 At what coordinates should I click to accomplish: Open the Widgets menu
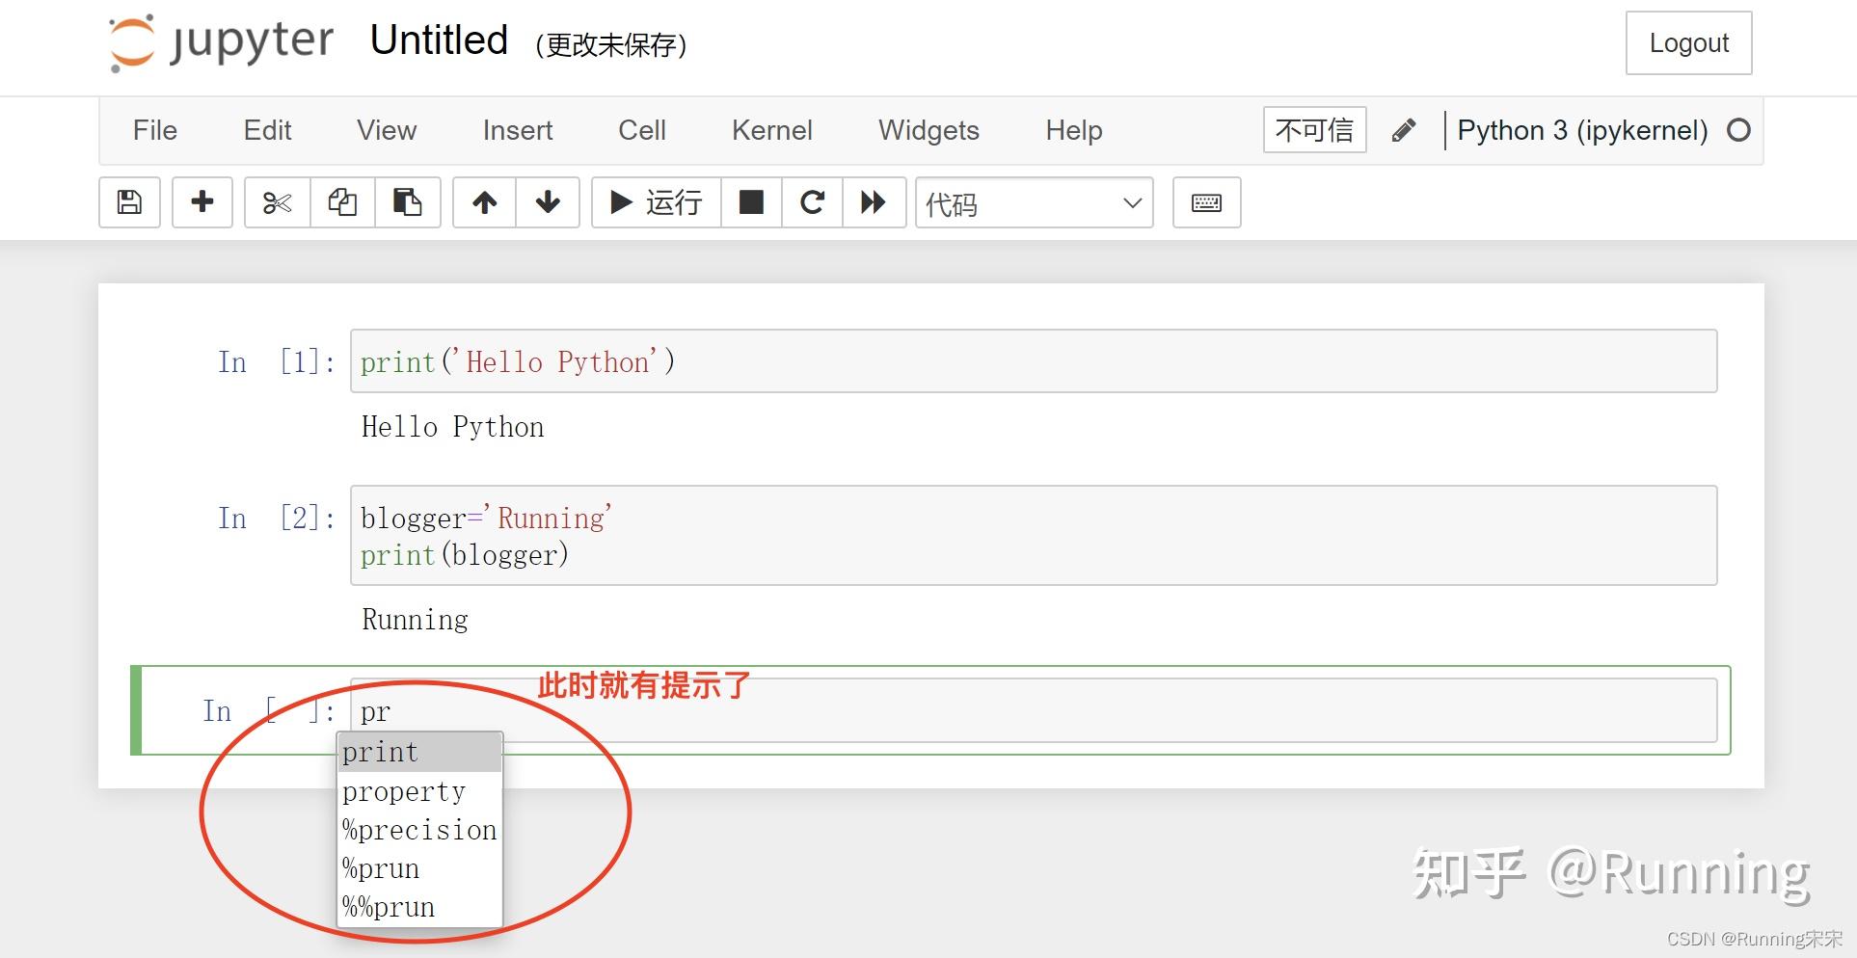pos(928,130)
